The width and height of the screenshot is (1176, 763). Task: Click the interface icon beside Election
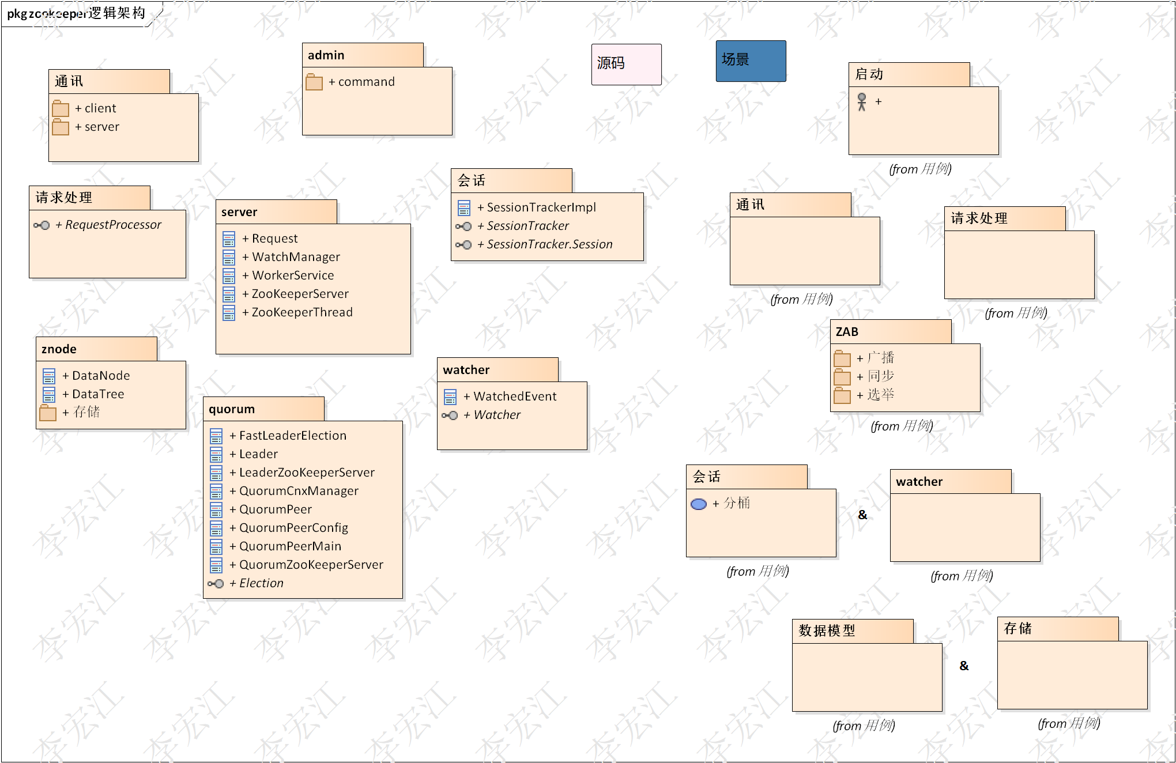click(216, 584)
